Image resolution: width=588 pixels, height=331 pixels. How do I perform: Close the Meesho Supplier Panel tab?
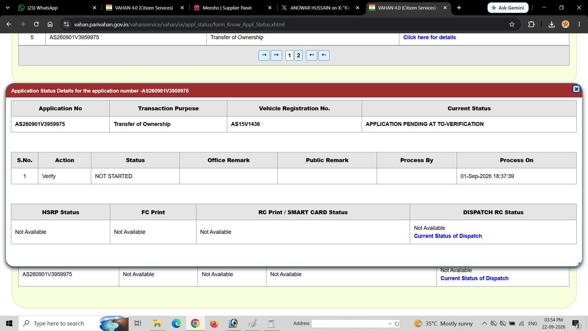pyautogui.click(x=270, y=8)
